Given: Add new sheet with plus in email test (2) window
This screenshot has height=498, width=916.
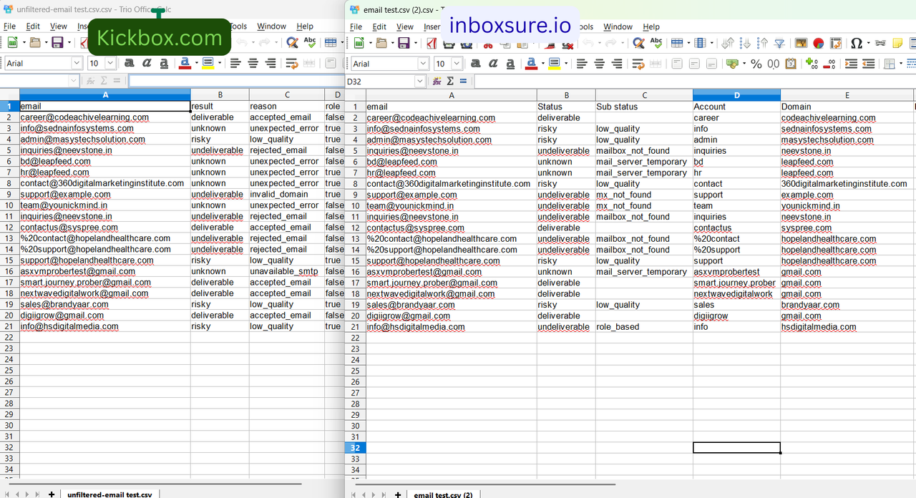Looking at the screenshot, I should click(398, 494).
